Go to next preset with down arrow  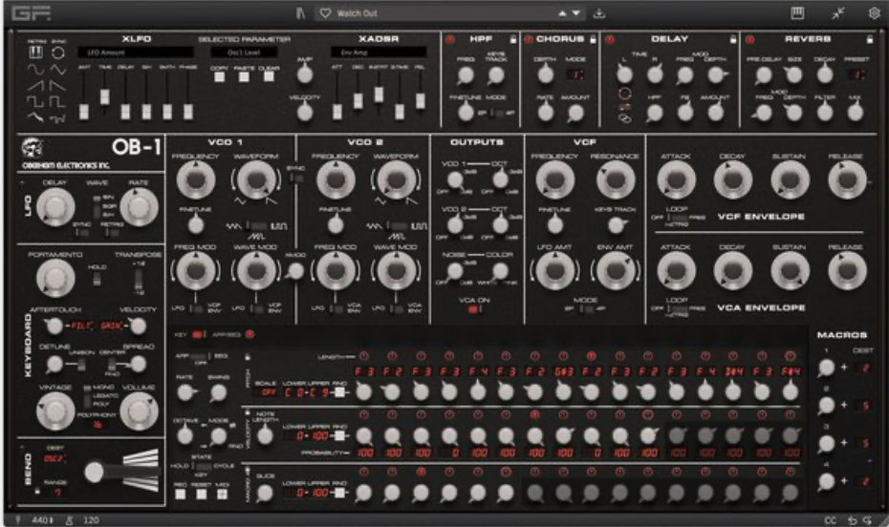point(576,13)
